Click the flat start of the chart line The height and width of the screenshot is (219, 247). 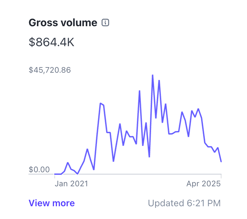pos(58,174)
